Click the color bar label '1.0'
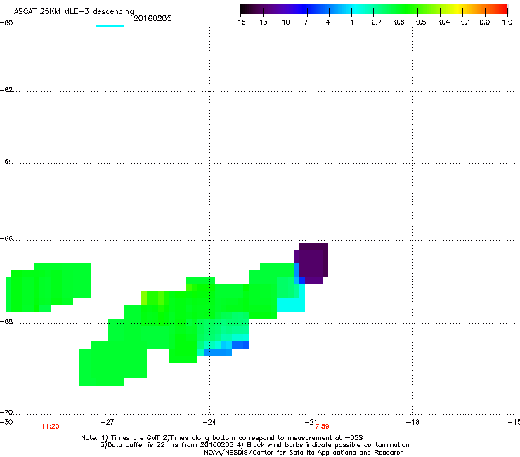Viewport: 520px width, 457px height. [x=507, y=22]
